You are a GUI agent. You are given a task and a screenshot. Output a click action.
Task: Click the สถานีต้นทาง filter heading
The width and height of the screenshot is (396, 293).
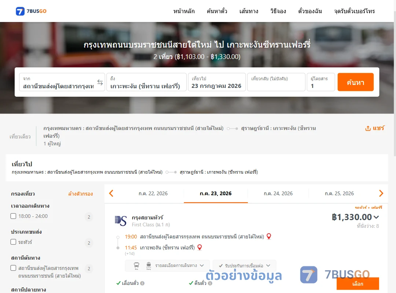tap(26, 258)
